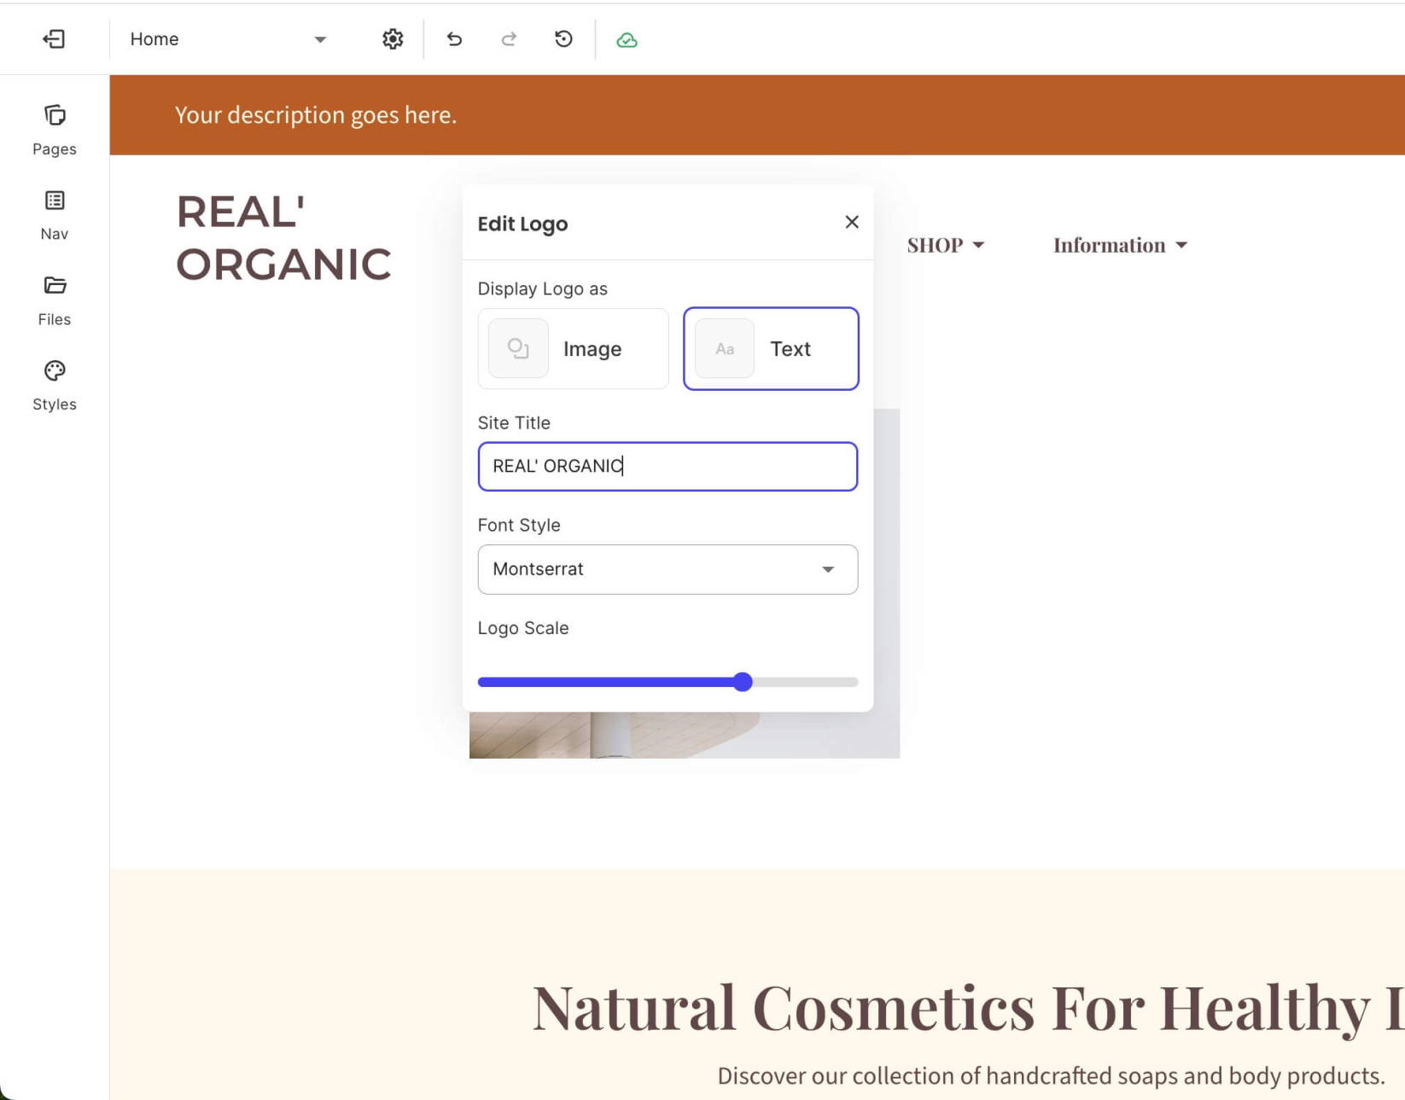Screen dimensions: 1405x1100
Task: Expand the Information navigation menu
Action: click(x=1120, y=245)
